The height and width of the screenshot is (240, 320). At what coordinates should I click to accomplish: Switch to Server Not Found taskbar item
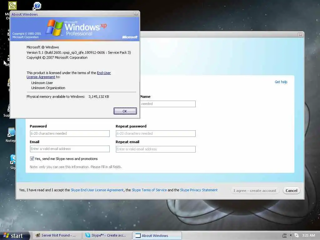(57, 235)
